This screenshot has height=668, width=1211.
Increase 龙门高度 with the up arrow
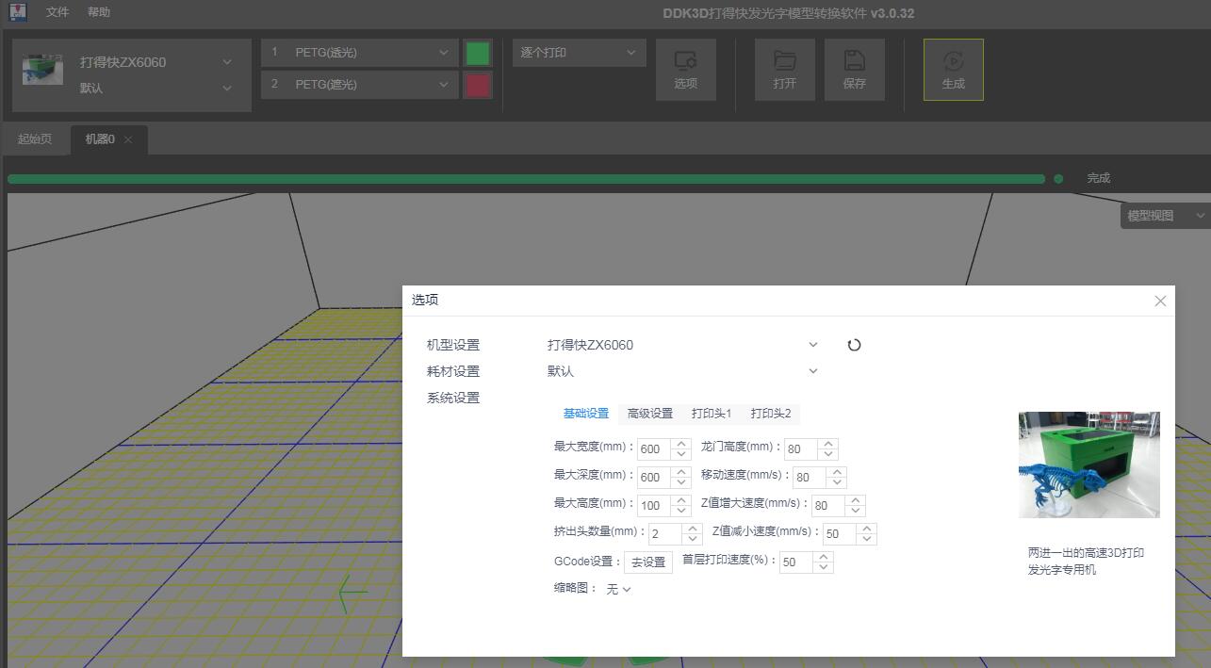click(828, 444)
